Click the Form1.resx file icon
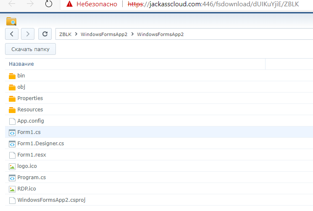 point(12,155)
